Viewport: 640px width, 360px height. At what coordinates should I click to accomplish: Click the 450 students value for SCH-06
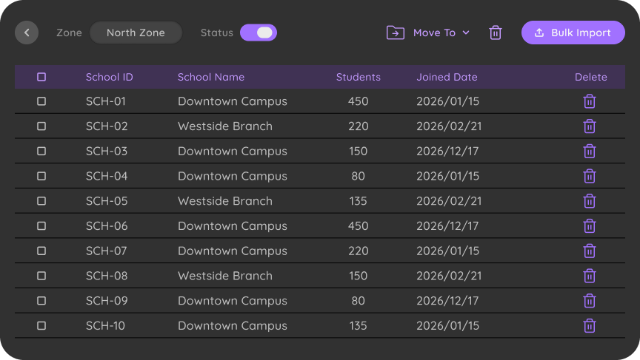point(358,225)
